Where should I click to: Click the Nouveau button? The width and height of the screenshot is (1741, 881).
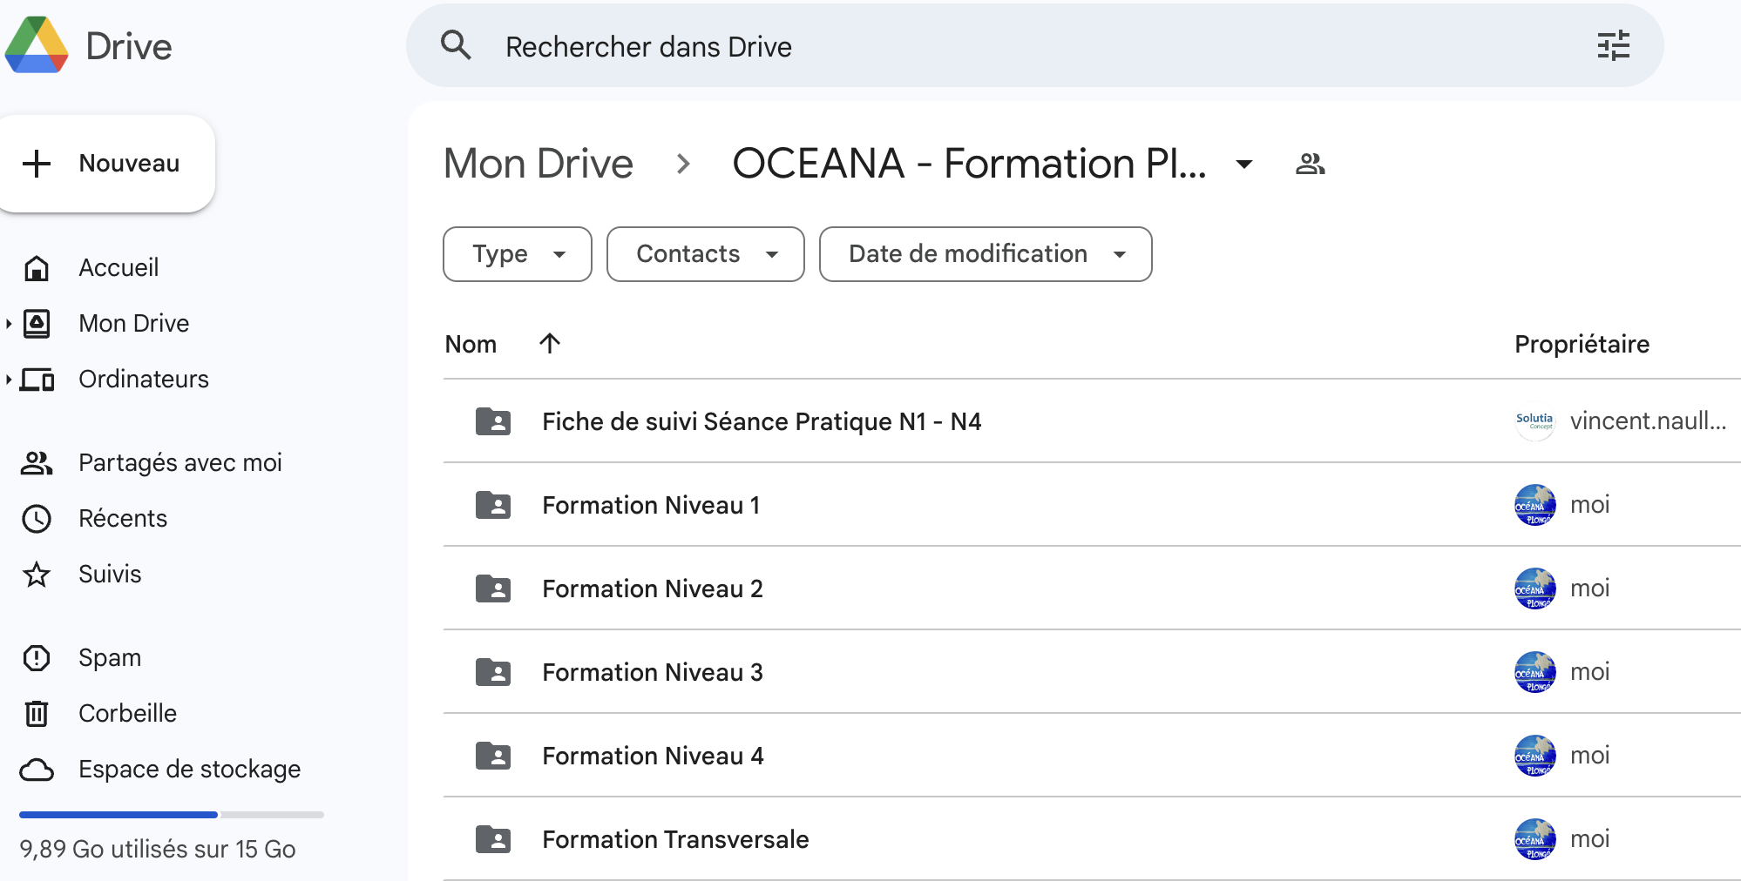[x=106, y=164]
